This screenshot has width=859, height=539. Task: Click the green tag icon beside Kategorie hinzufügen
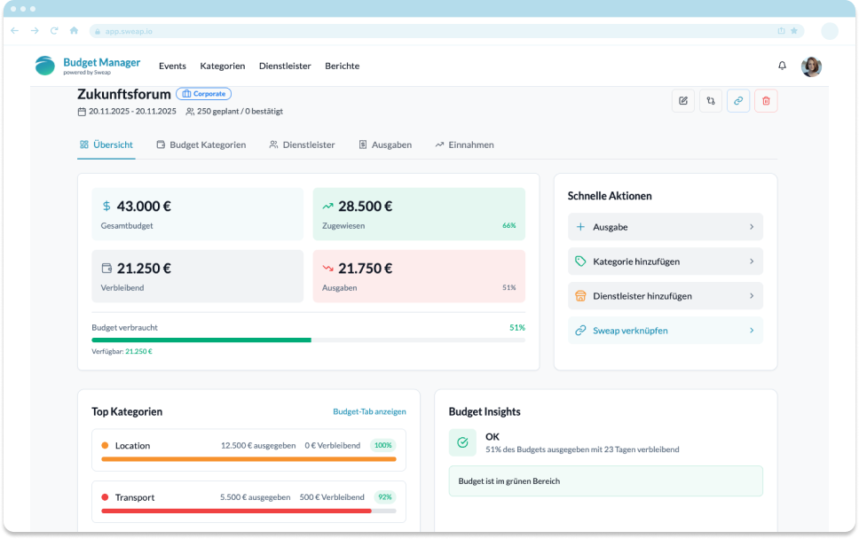[x=582, y=261]
